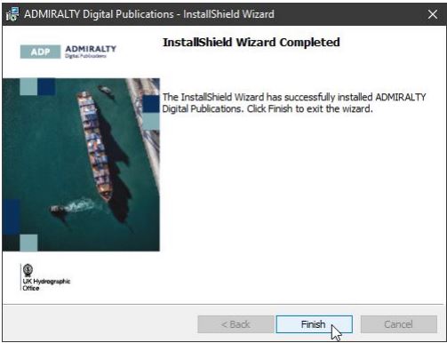Click the ADMIRALTY Digital Publications wordmark
Screen dimensions: 447x343
(x=91, y=52)
